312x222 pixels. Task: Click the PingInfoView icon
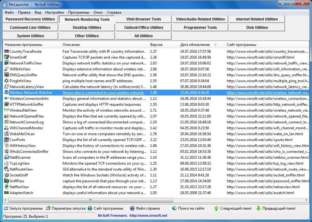(x=7, y=81)
